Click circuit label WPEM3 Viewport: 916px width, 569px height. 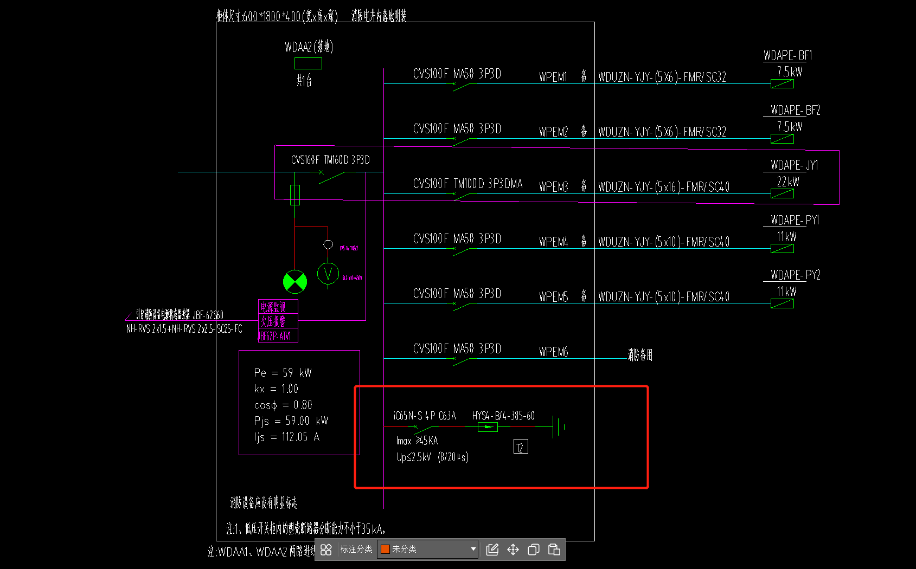click(x=553, y=187)
